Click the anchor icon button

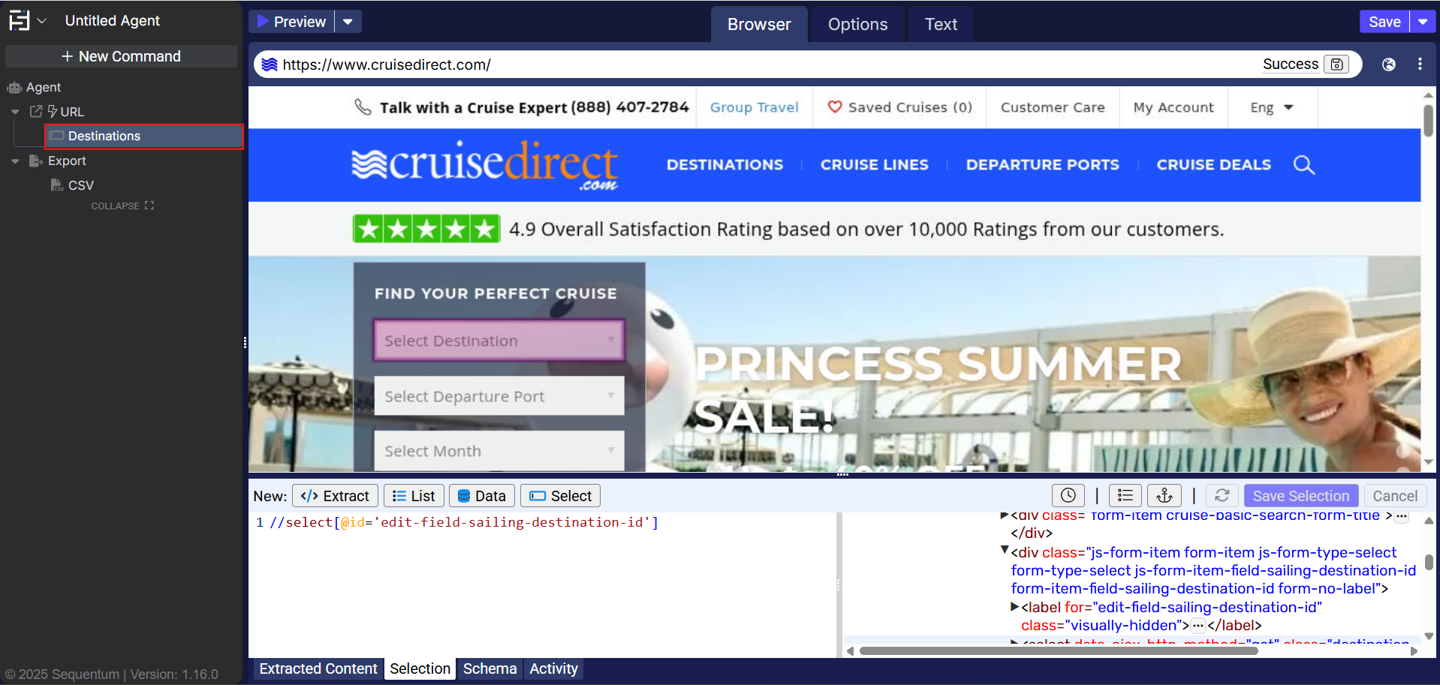click(x=1164, y=496)
